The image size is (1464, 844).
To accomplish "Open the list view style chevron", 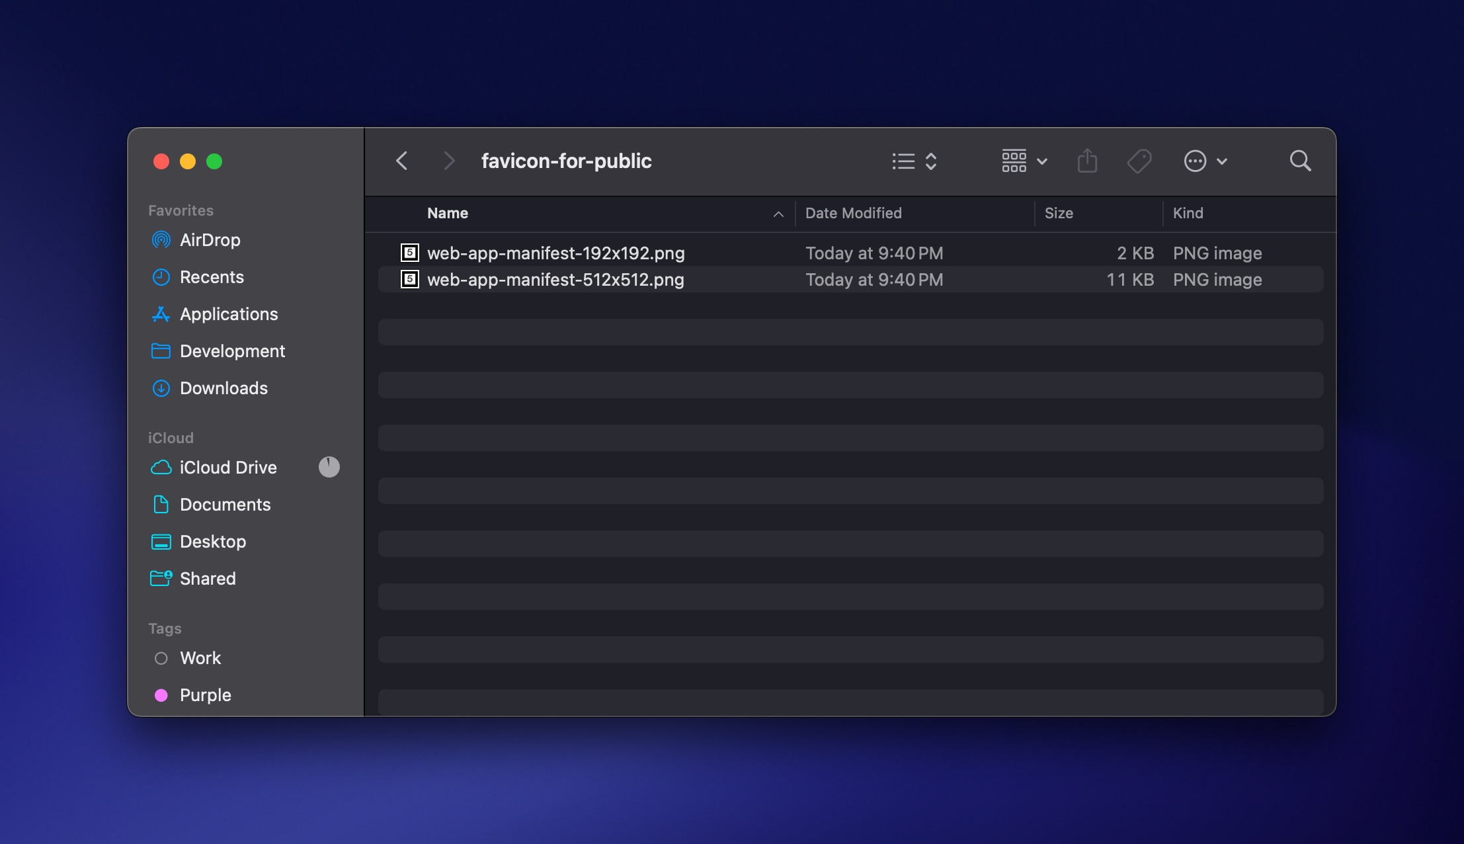I will 932,161.
